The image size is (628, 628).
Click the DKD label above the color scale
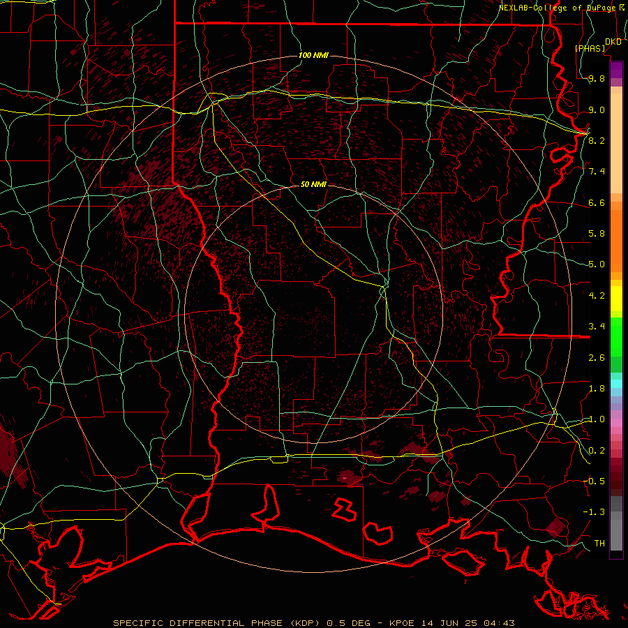tap(613, 42)
